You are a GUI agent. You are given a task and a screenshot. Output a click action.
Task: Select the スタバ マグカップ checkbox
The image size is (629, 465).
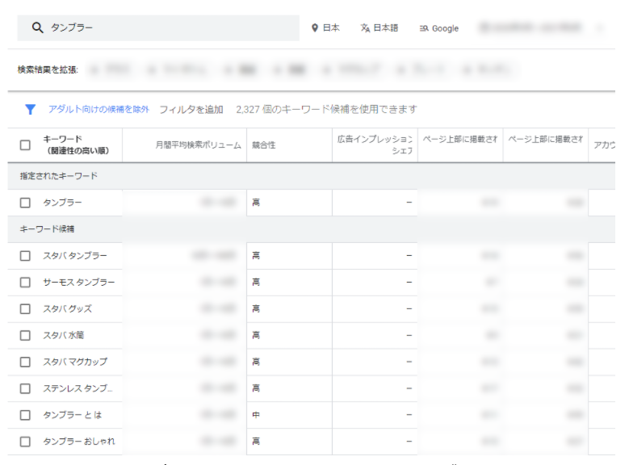[25, 362]
